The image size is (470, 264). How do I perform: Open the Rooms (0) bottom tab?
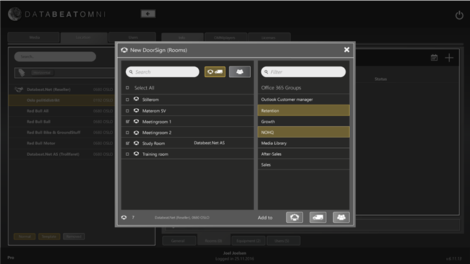(x=213, y=241)
